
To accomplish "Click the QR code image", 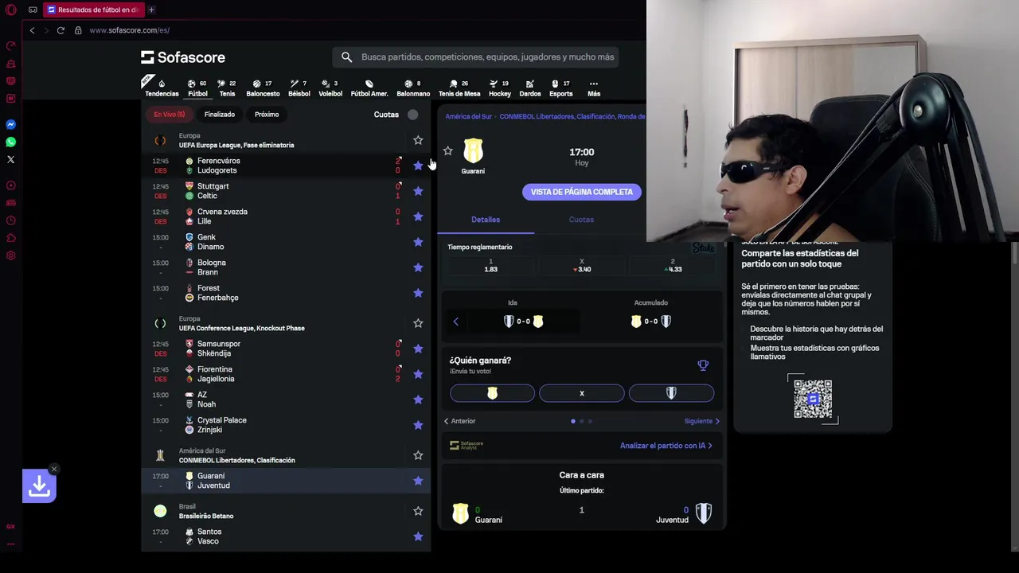I will tap(813, 399).
